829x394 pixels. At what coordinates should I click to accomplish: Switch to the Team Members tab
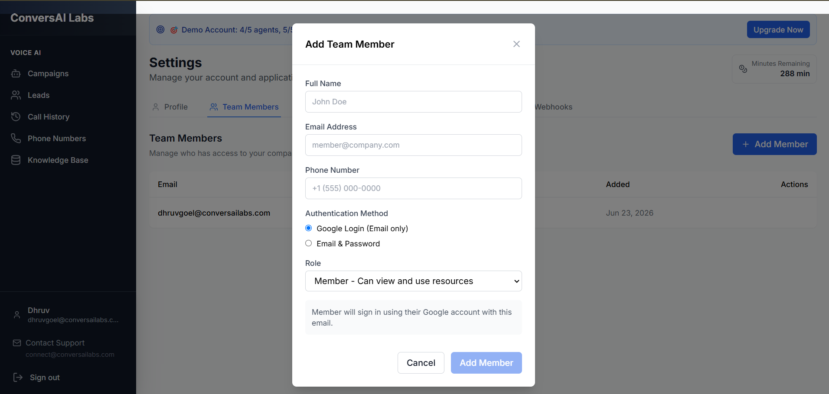(x=244, y=107)
